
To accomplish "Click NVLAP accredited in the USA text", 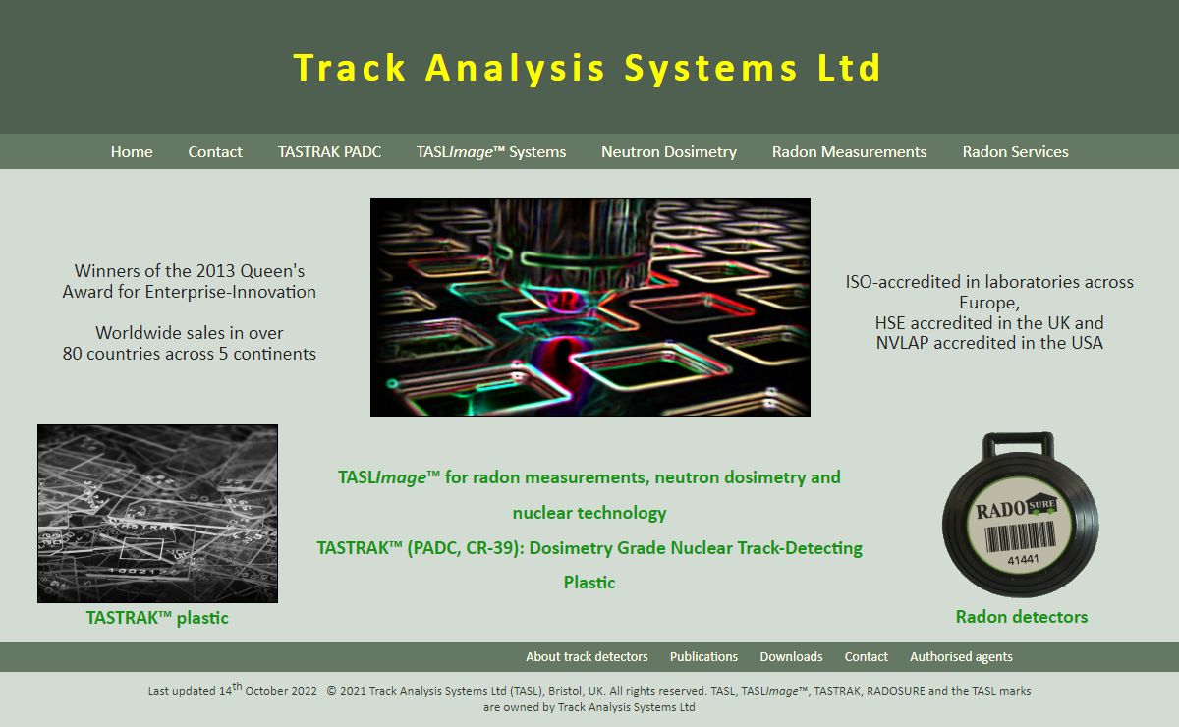I will 989,343.
